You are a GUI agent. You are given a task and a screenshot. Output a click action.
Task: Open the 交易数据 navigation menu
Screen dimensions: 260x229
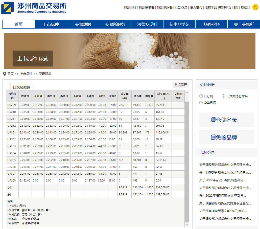tap(83, 24)
